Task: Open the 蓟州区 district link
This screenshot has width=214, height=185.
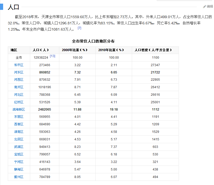Action: pyautogui.click(x=19, y=177)
